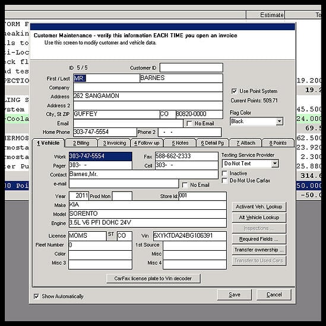Open Texting Service Provider dropdown
Screen dimensions: 326x326
tap(275, 164)
